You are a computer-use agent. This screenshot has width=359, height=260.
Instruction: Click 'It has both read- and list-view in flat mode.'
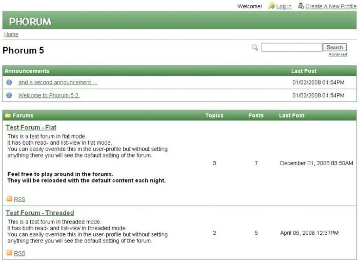point(59,143)
